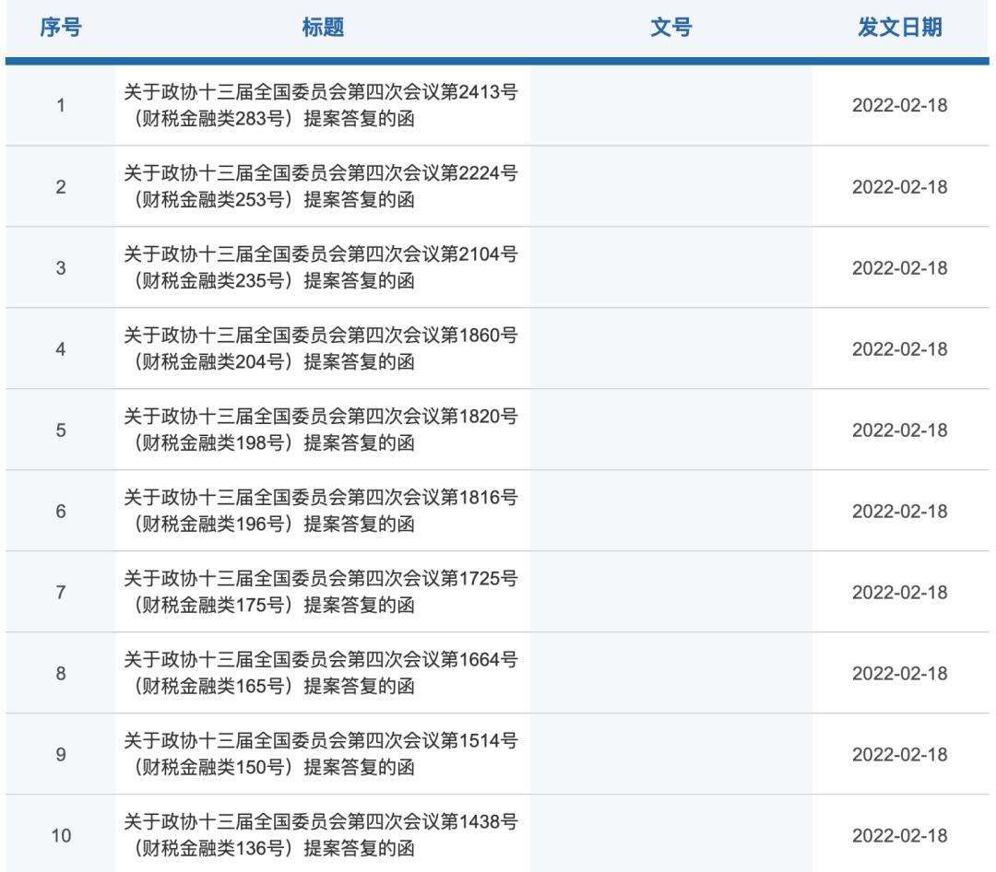Click serial number 1 cell

pos(61,105)
